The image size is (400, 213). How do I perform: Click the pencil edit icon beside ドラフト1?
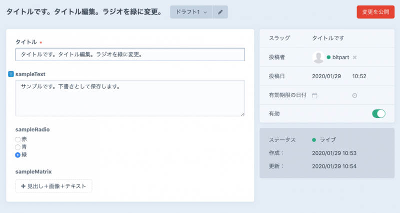pyautogui.click(x=220, y=12)
